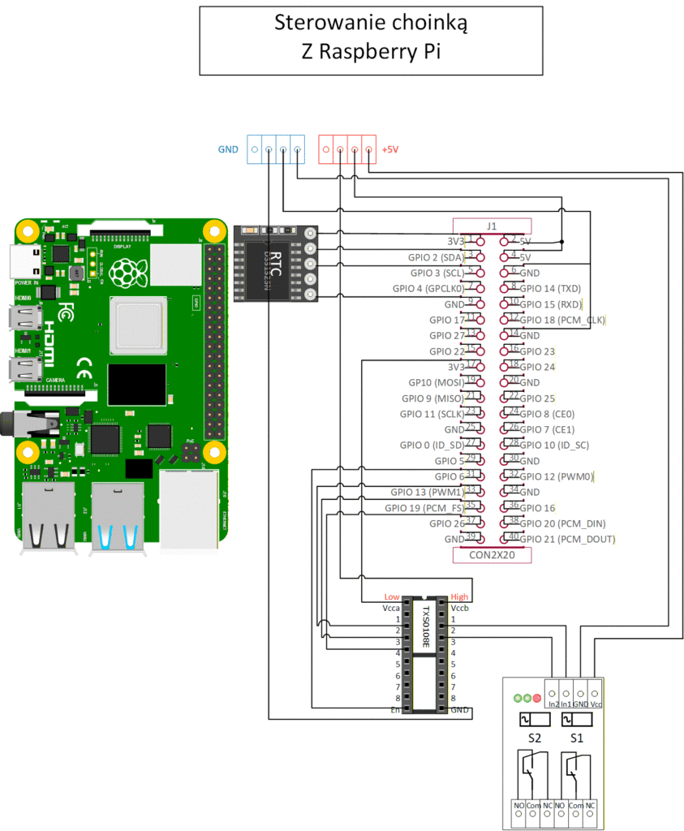Select the GPIO 4 (GPCLK0) pin label
This screenshot has height=831, width=684.
(427, 288)
